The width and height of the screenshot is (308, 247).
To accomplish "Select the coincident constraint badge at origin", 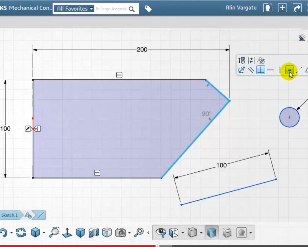I will [x=28, y=129].
